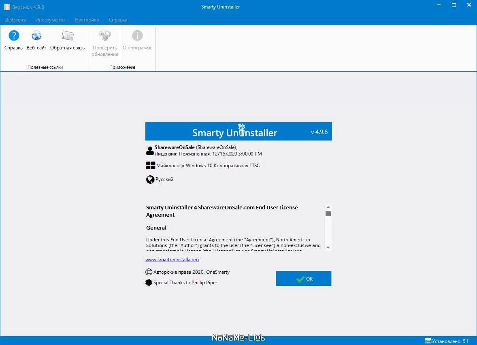Open the Инструменты menu tab

[50, 20]
